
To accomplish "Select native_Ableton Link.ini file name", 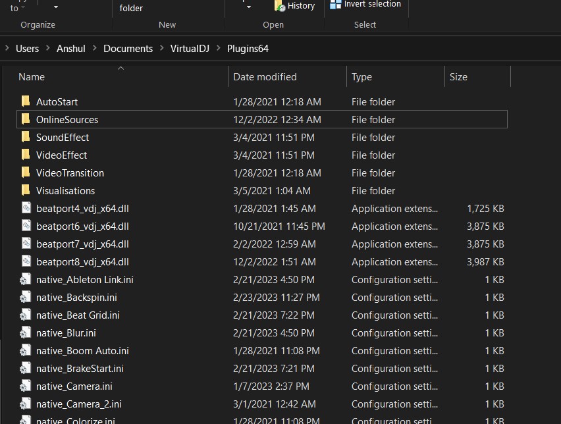I will (x=85, y=279).
